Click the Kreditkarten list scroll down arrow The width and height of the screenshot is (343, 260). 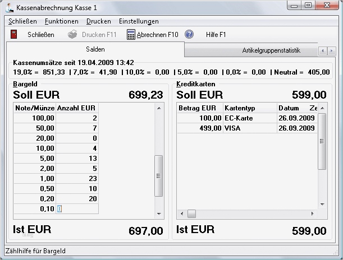(322, 205)
